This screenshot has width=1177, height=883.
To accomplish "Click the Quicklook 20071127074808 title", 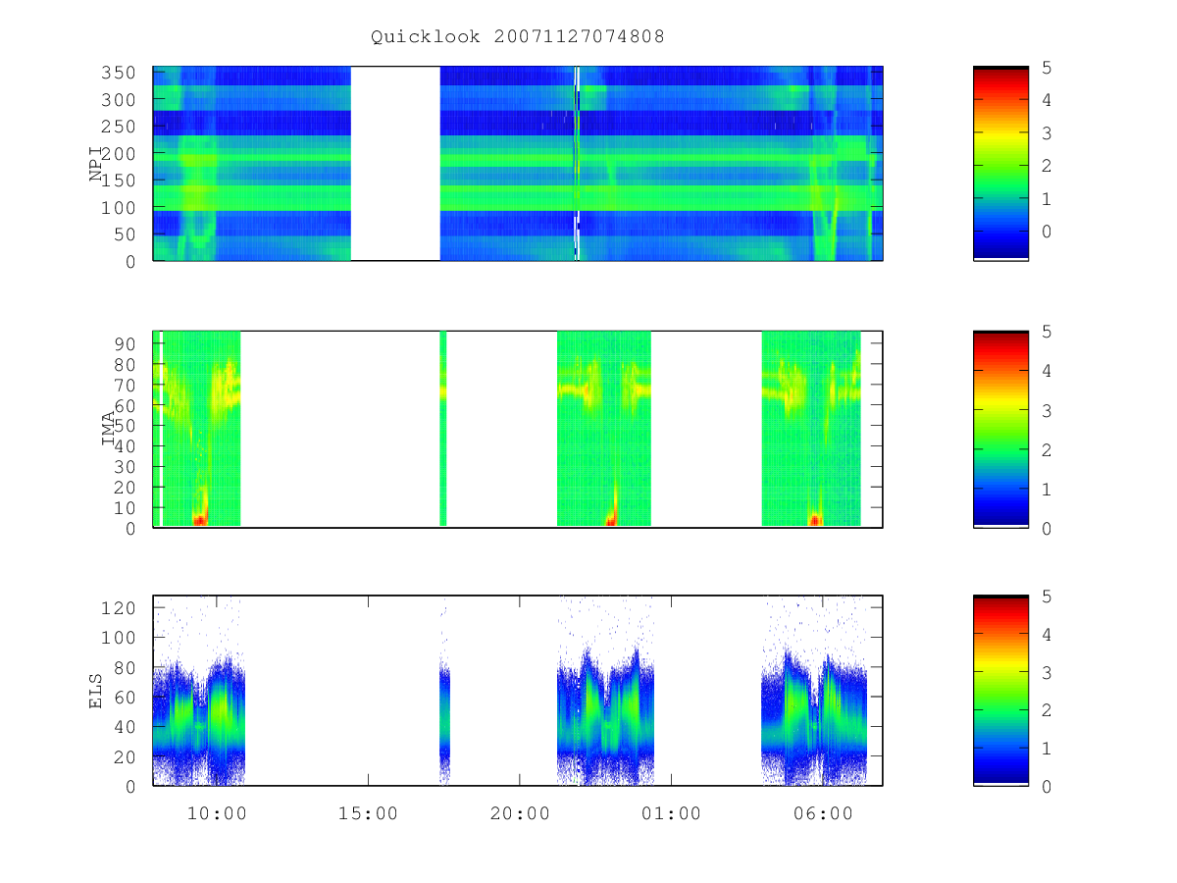I will point(518,37).
